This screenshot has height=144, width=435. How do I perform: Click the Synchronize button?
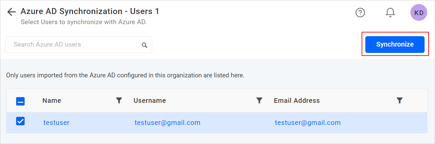pyautogui.click(x=395, y=45)
